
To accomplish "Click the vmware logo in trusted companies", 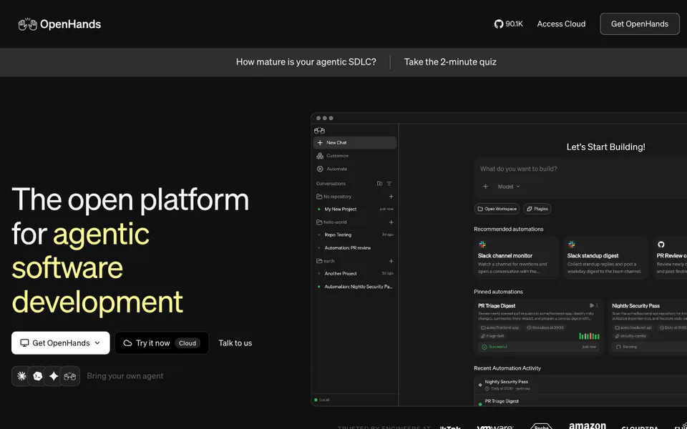I will click(x=495, y=427).
